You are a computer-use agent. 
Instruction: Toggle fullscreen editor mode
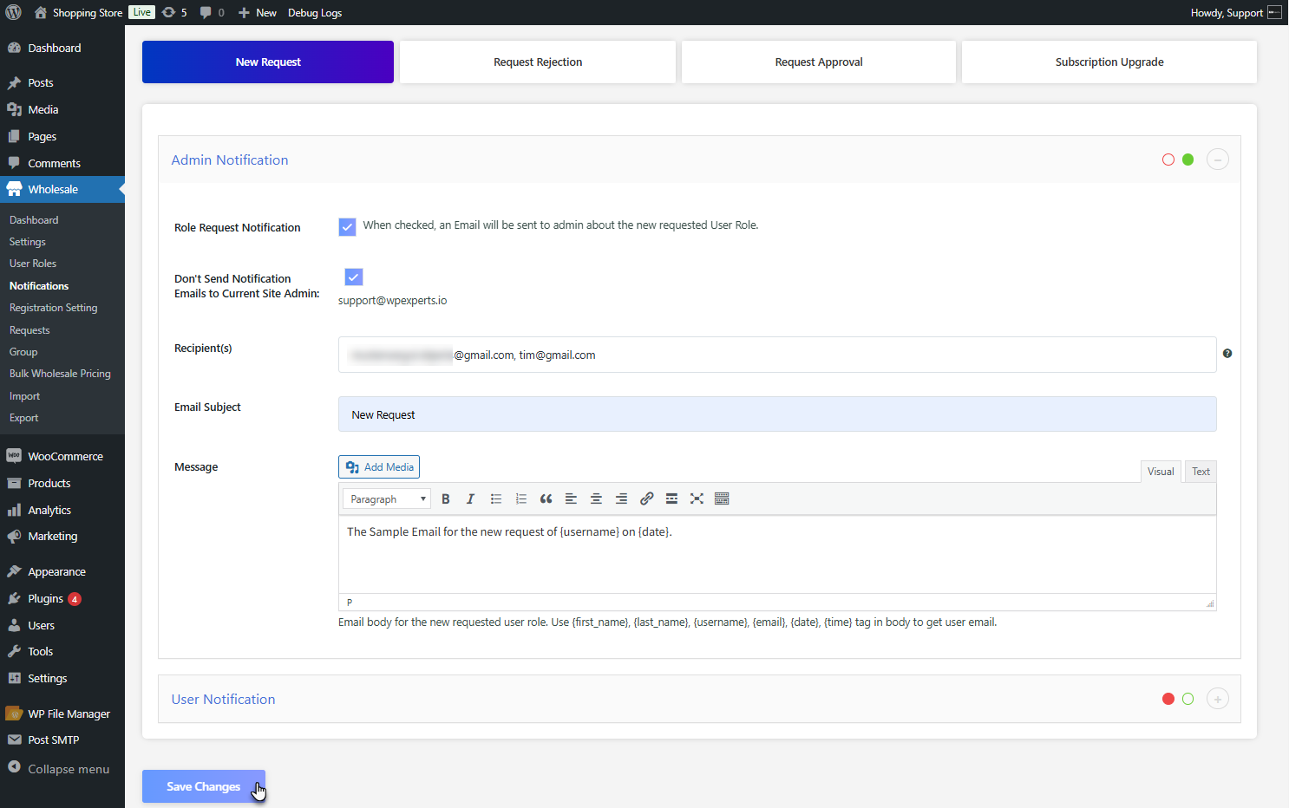tap(697, 498)
